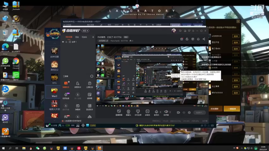This screenshot has width=269, height=151.
Task: Click 点击刷新 in invite panel
Action: (x=215, y=109)
